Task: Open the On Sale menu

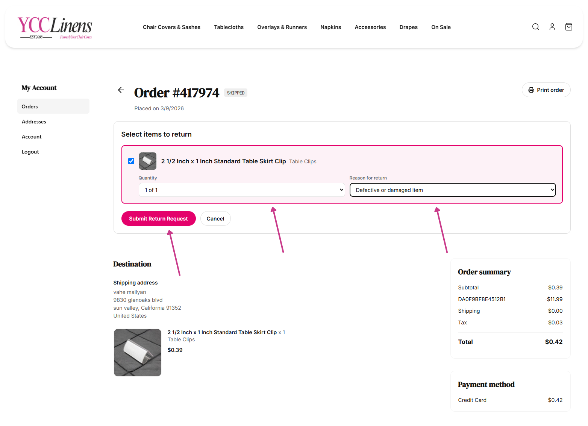Action: 441,27
